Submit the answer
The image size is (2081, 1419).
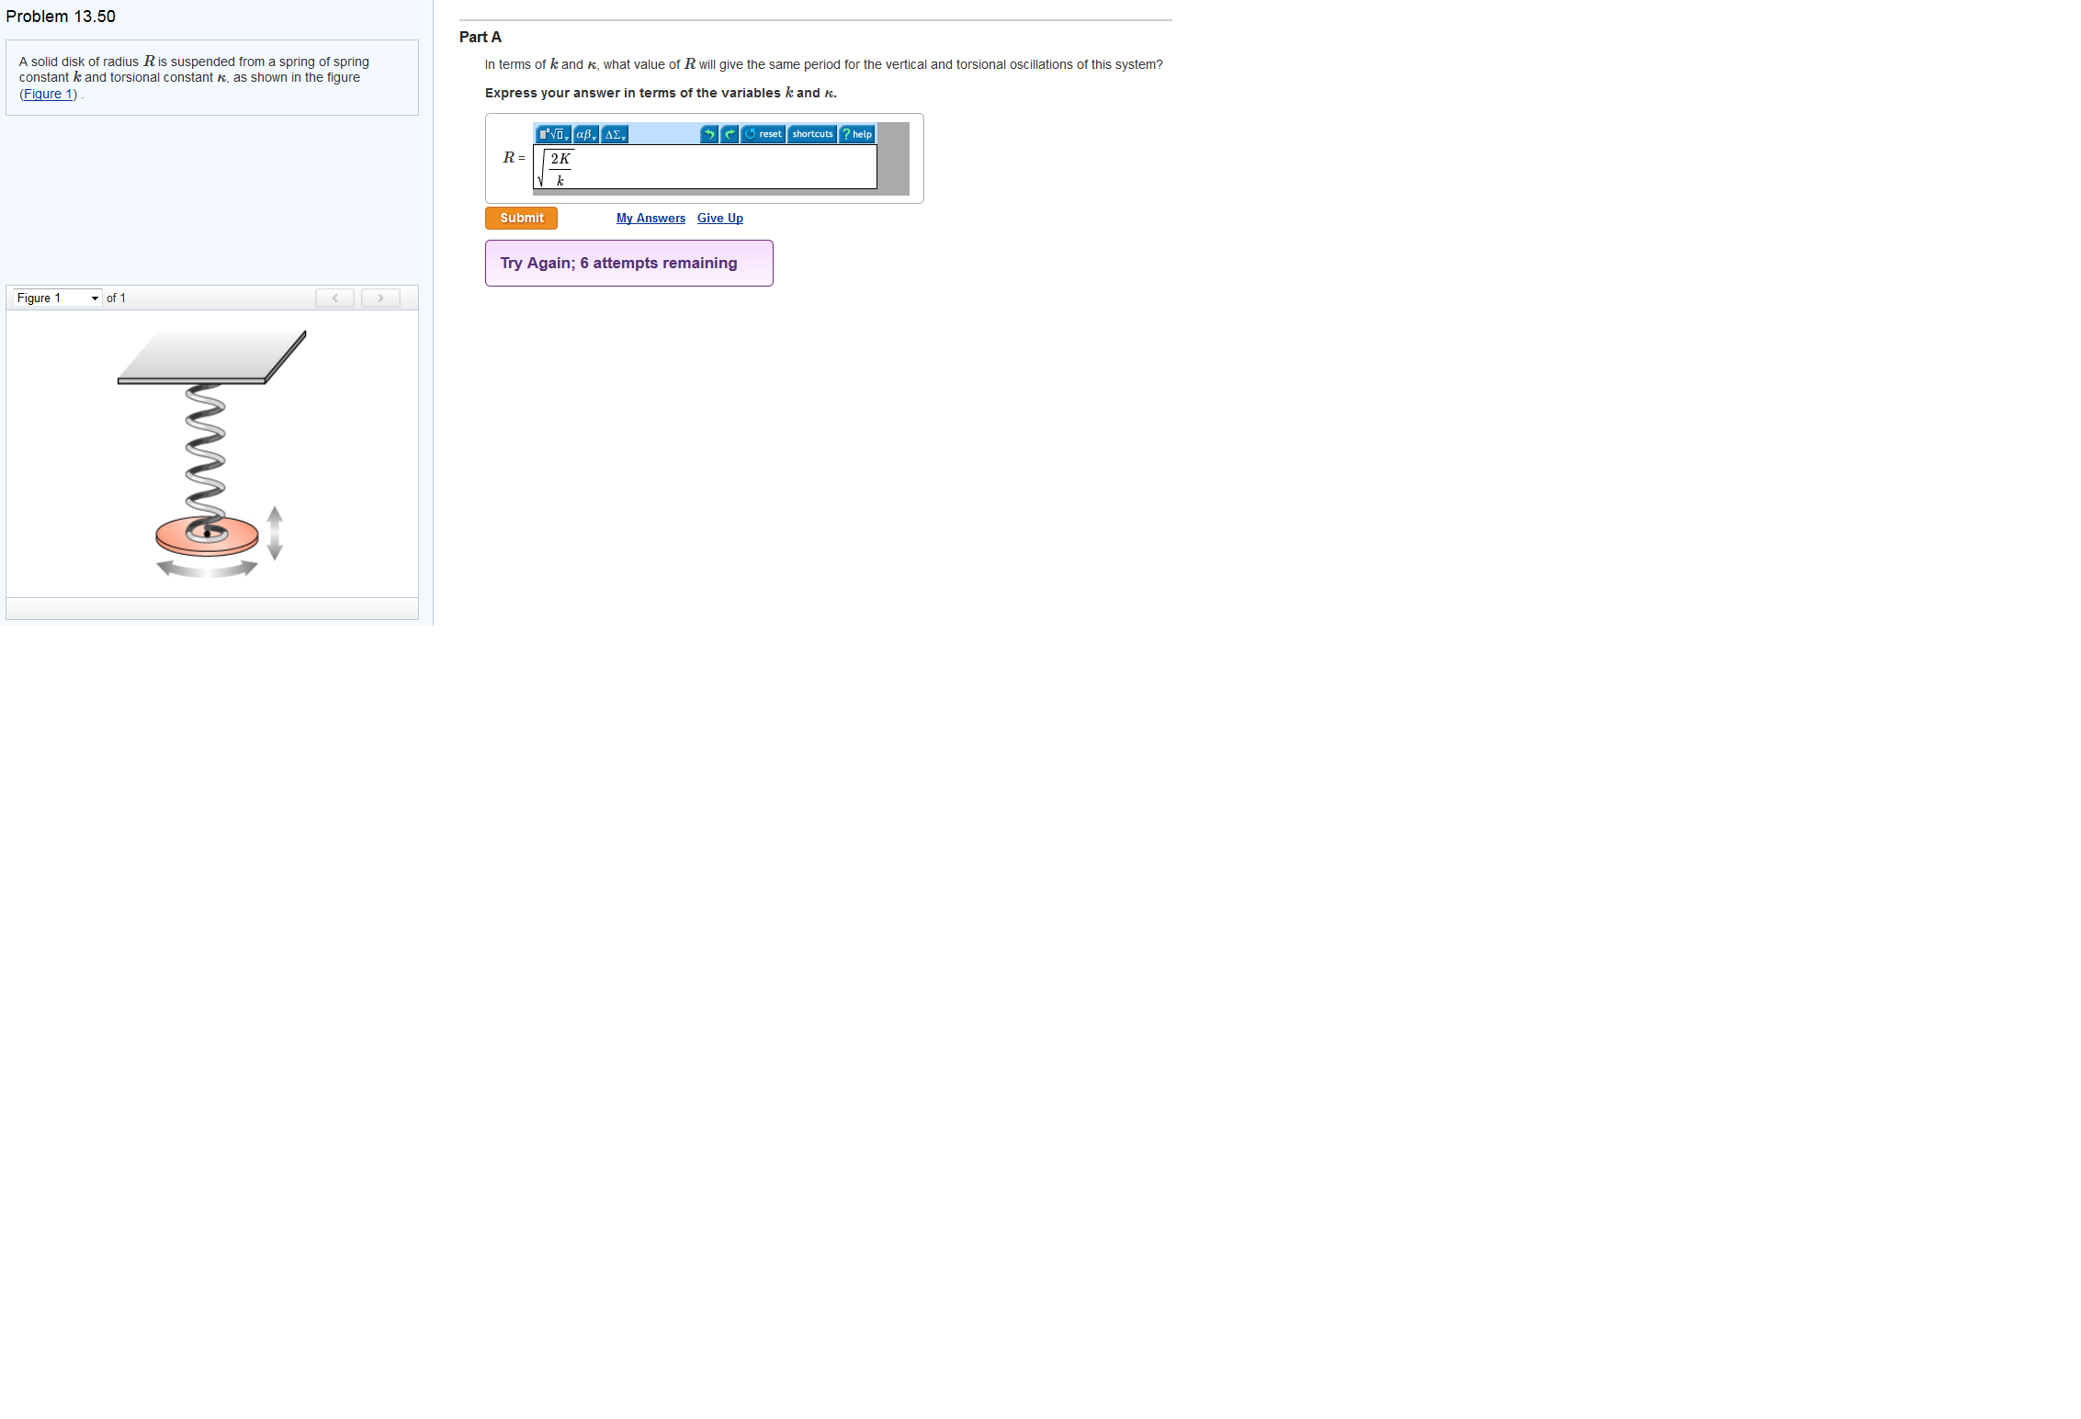521,218
